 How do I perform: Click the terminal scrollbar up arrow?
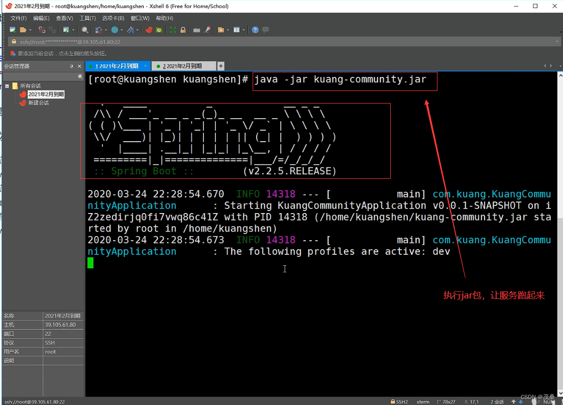click(560, 75)
